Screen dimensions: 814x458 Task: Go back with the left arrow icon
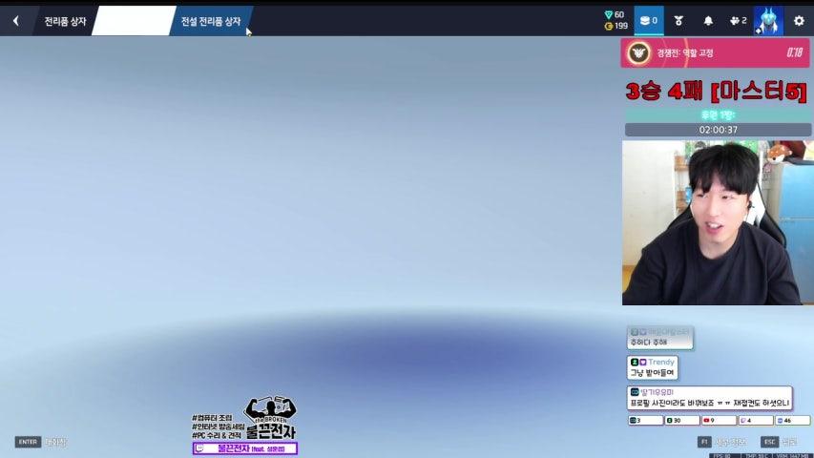(x=16, y=21)
